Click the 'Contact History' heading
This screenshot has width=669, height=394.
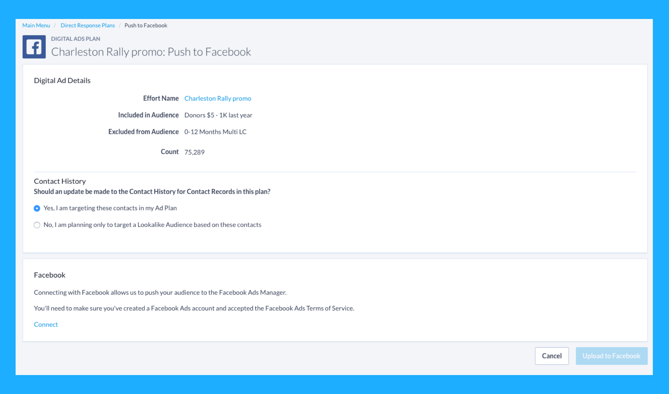pos(60,181)
